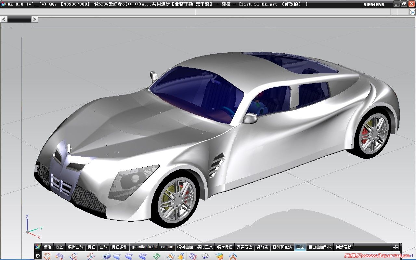Click the scroll left arrow button
416x260 pixels.
(4, 19)
